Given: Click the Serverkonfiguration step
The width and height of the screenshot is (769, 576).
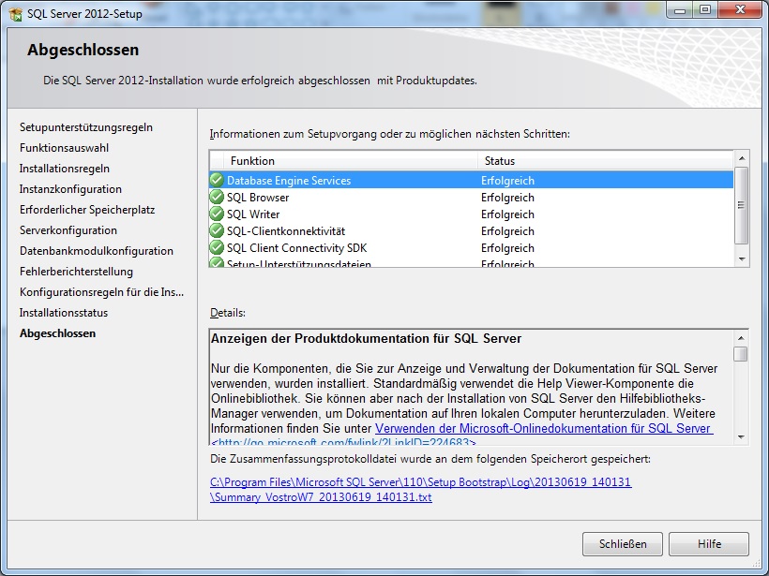Looking at the screenshot, I should 68,230.
